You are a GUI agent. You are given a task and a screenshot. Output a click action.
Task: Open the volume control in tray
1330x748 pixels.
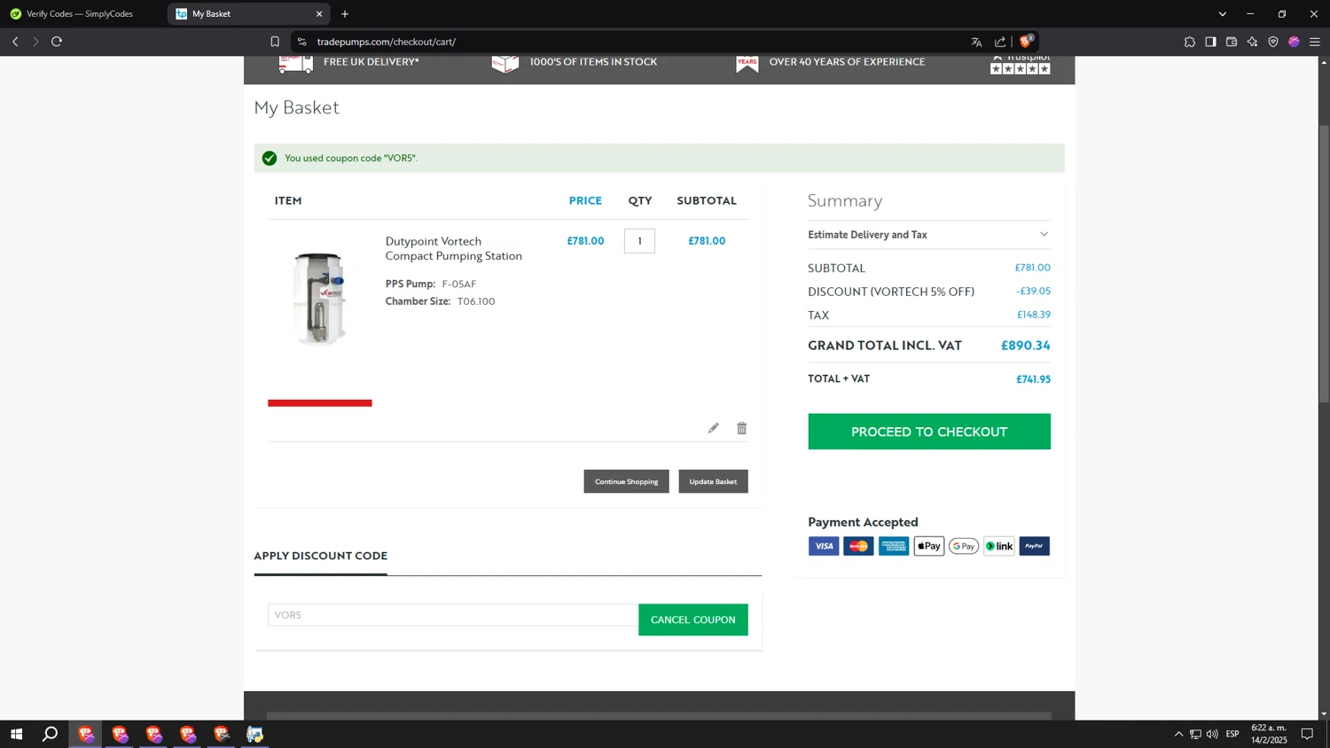coord(1212,734)
